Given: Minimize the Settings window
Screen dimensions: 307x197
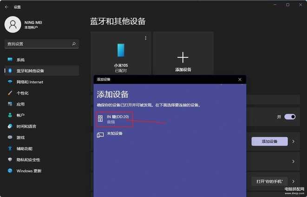Looking at the screenshot, I should pyautogui.click(x=275, y=5).
